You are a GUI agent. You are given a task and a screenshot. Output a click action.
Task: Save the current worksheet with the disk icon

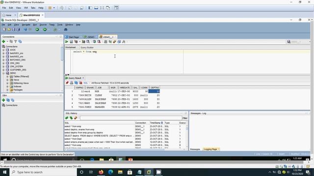point(14,29)
